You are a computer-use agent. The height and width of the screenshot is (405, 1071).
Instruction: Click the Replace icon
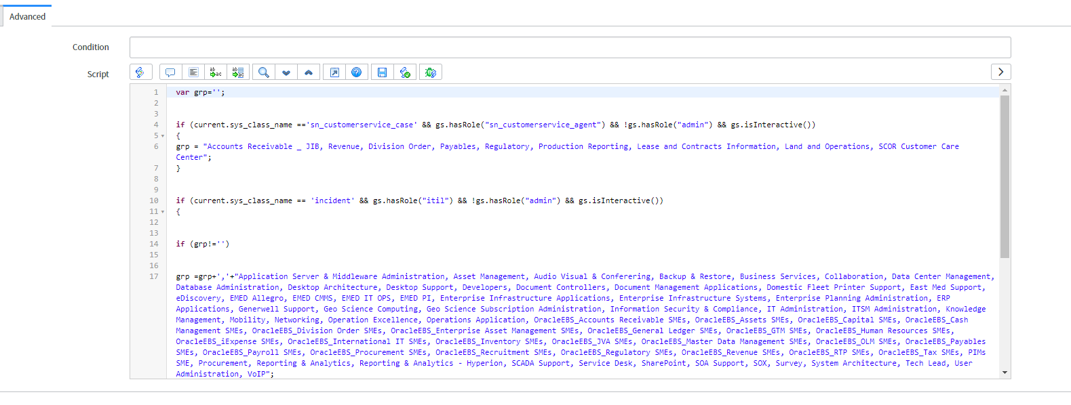coord(216,72)
